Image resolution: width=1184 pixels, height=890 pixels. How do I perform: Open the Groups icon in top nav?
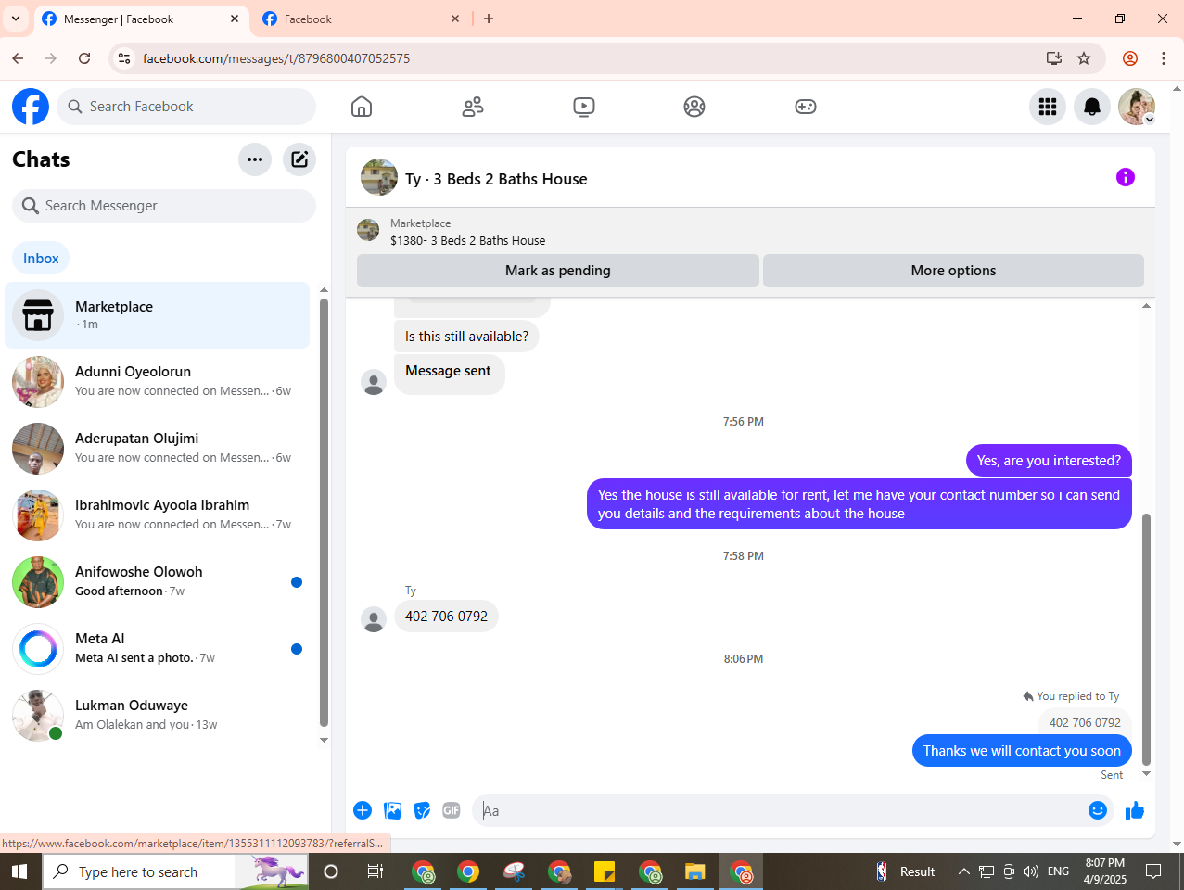tap(694, 107)
